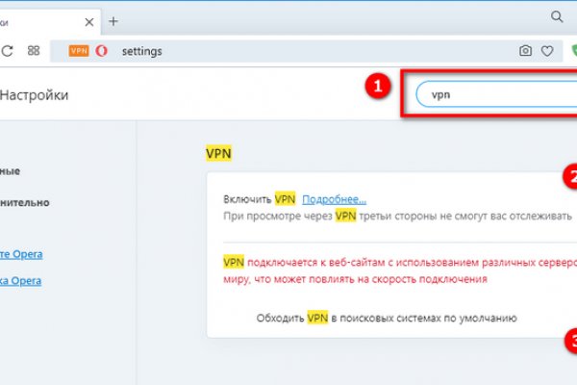This screenshot has height=385, width=577.
Task: Open Speed Dial via the grid icon
Action: (x=34, y=51)
